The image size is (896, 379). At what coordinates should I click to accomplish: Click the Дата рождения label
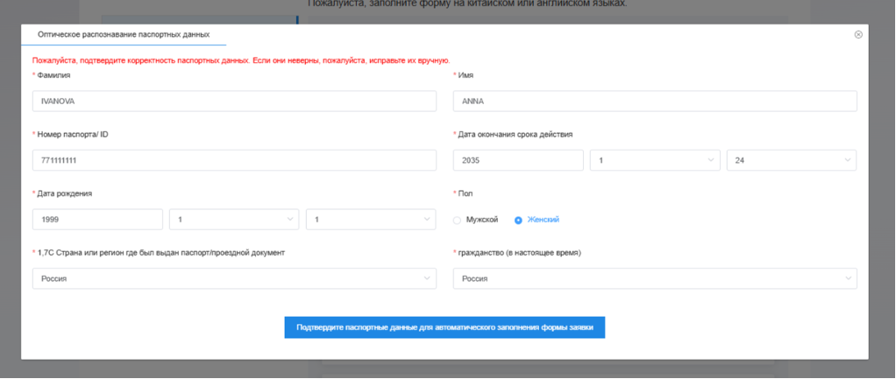coord(65,193)
